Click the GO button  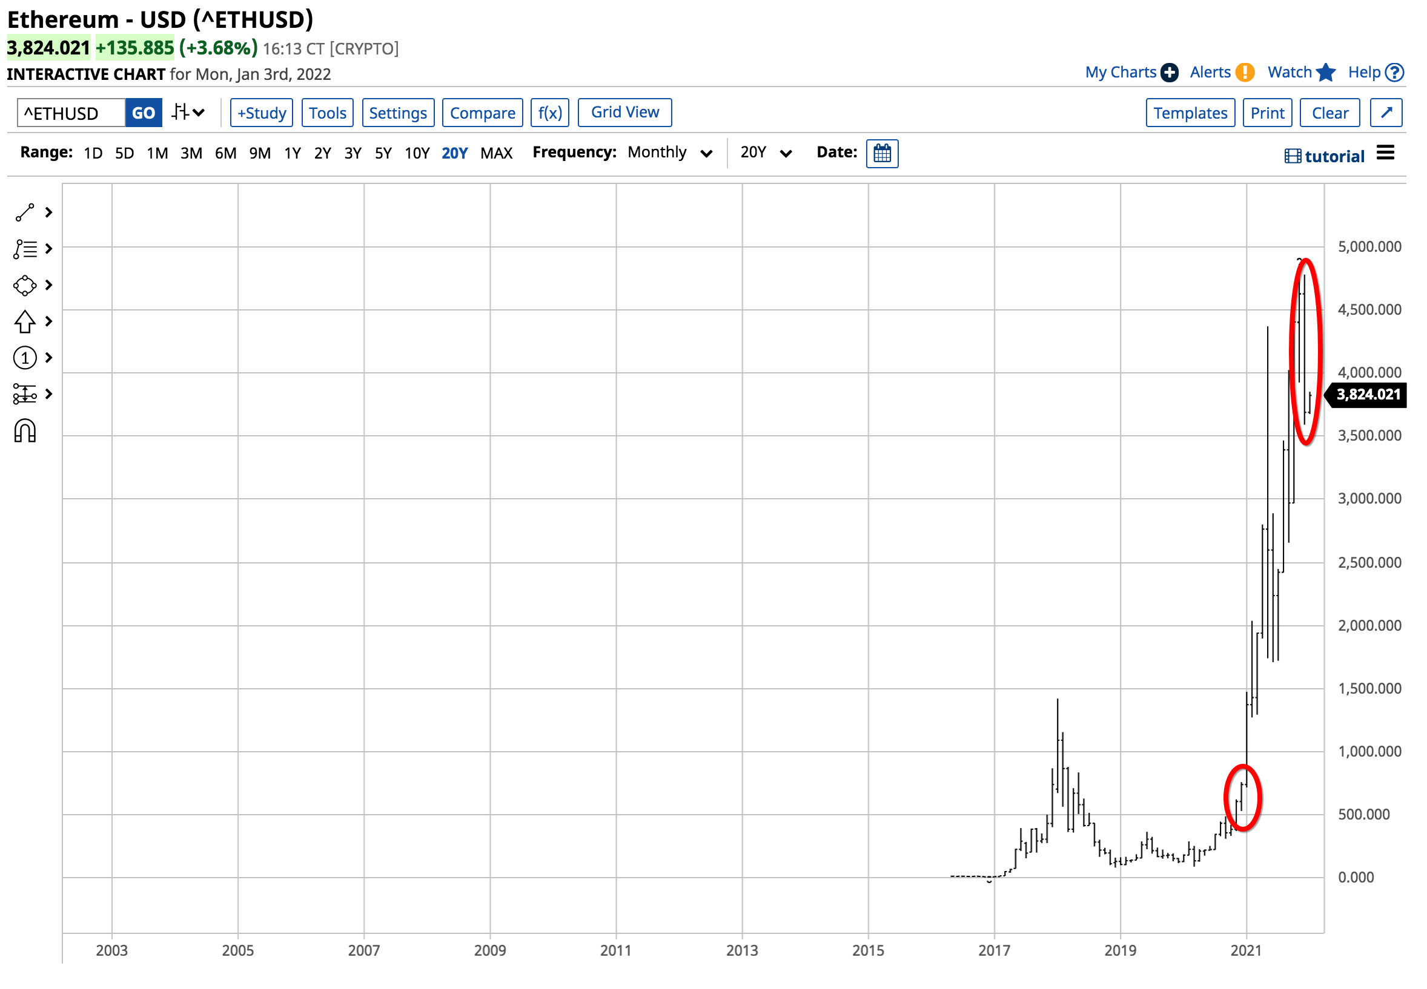(x=144, y=113)
